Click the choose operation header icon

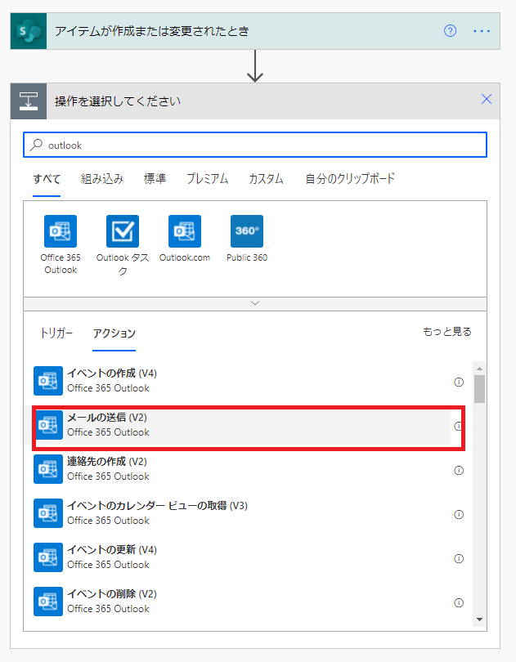click(29, 101)
